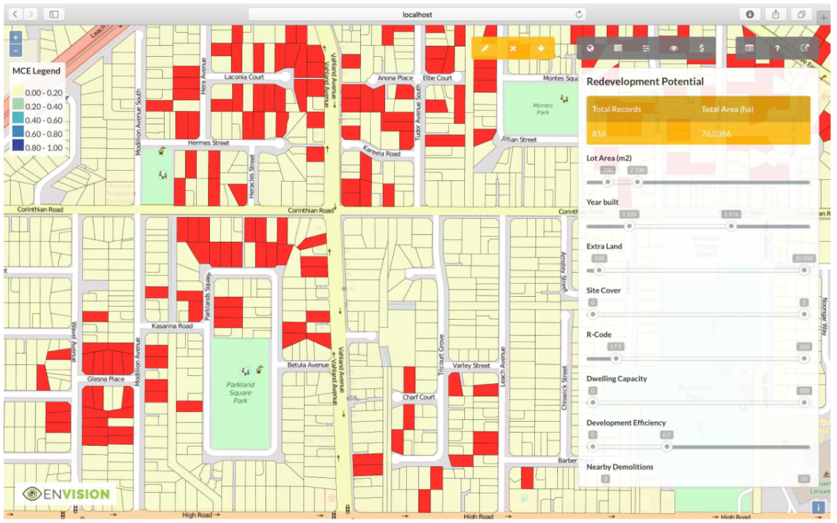Open the report panel icon

(x=749, y=47)
